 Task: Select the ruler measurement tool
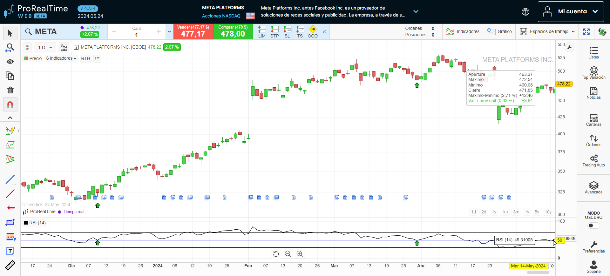point(10,265)
